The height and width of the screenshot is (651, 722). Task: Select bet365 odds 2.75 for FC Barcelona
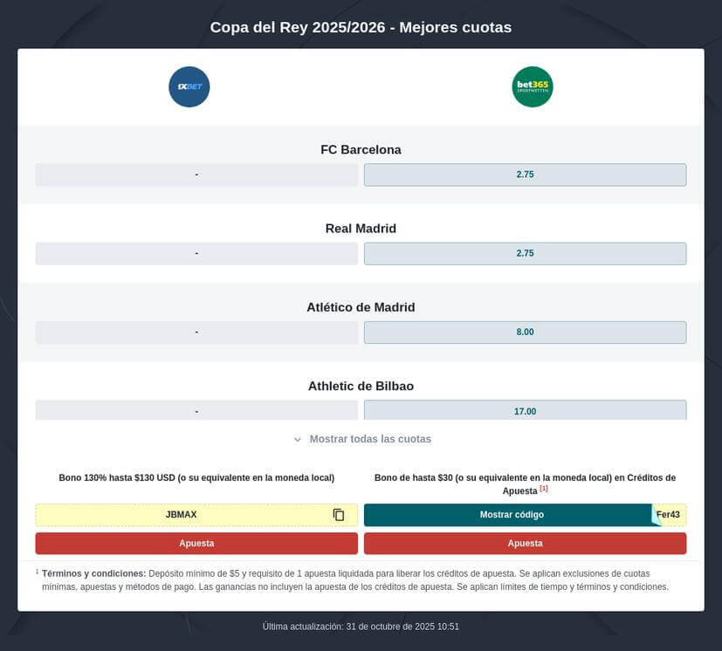tap(525, 174)
